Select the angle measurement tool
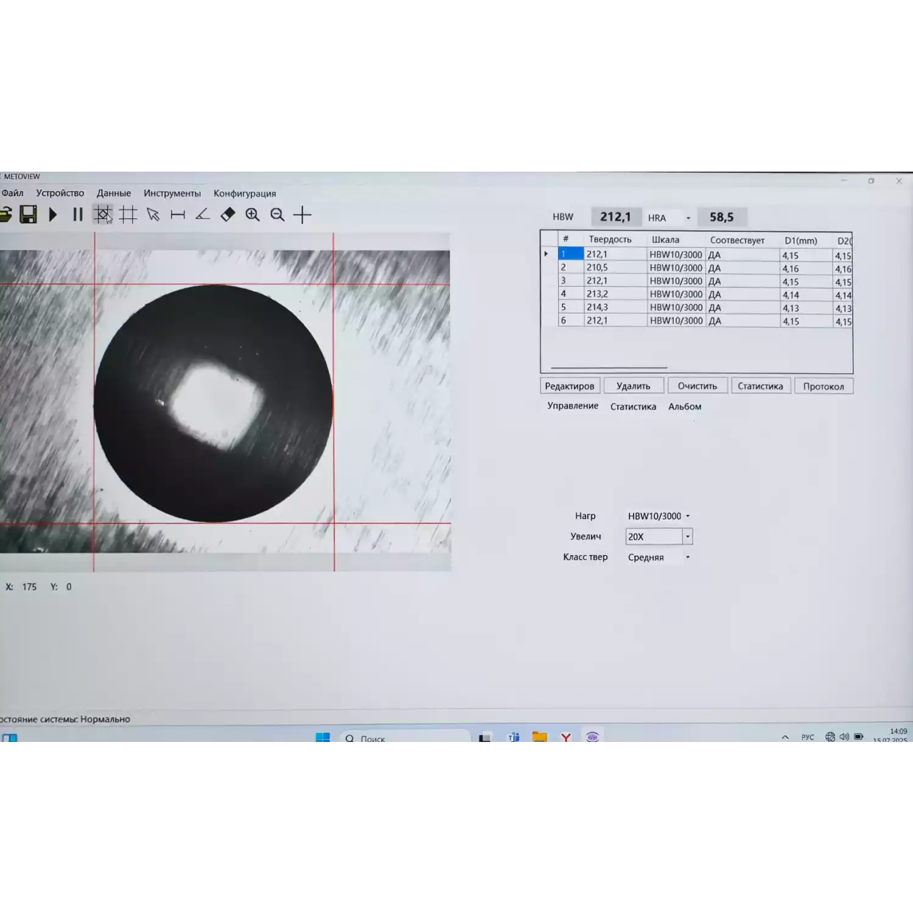This screenshot has height=913, width=913. 203,215
